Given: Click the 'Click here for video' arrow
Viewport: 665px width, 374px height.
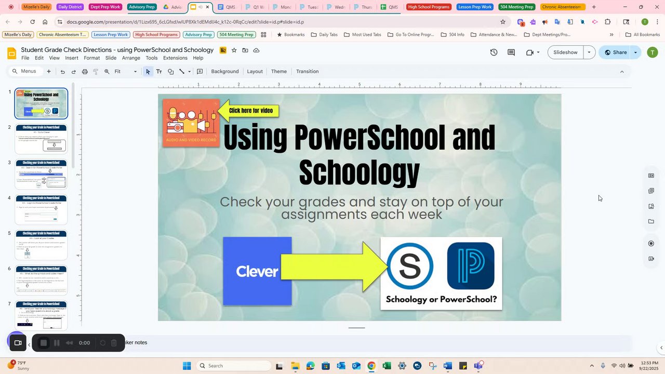Looking at the screenshot, I should point(248,111).
